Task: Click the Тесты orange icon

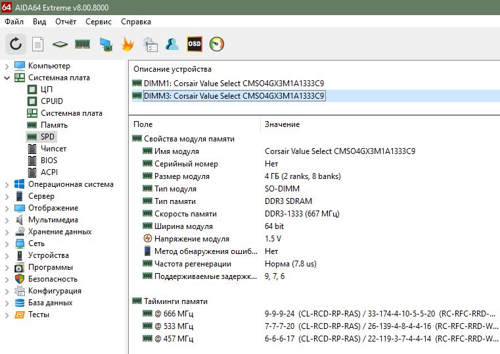Action: pyautogui.click(x=20, y=315)
